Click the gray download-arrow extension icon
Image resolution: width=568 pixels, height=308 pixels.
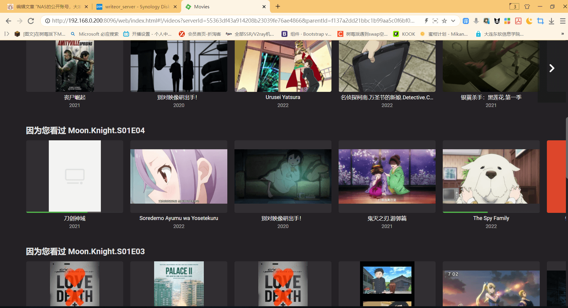(x=476, y=21)
